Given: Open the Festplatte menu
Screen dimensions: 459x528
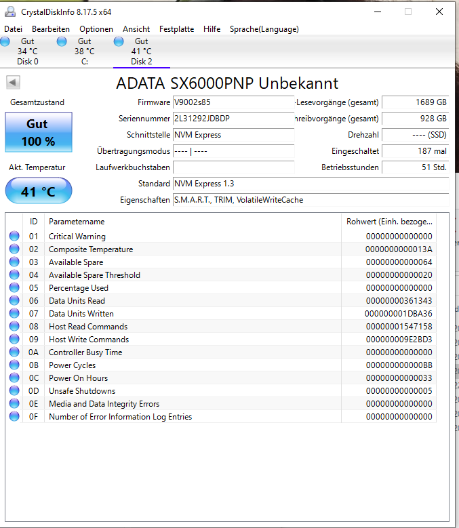Looking at the screenshot, I should point(176,29).
